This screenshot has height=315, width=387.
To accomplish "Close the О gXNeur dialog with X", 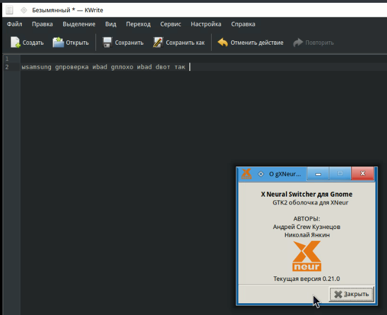I will (362, 174).
